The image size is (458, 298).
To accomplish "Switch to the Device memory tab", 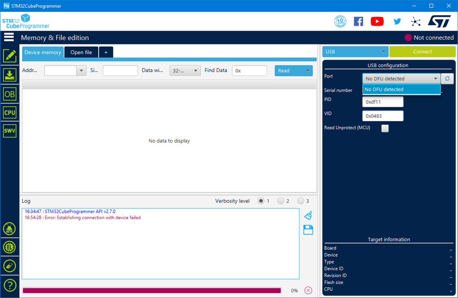I will pyautogui.click(x=43, y=52).
